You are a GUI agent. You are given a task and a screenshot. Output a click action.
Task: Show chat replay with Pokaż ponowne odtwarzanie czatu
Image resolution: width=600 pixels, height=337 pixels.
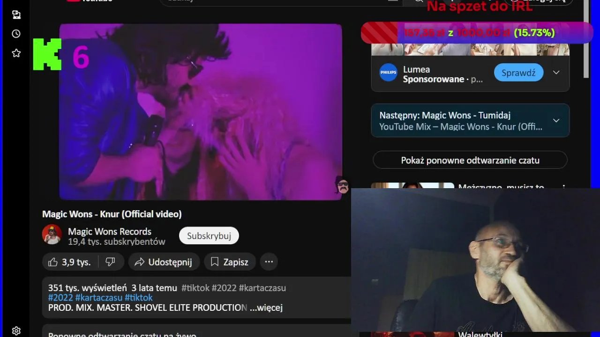(x=470, y=160)
